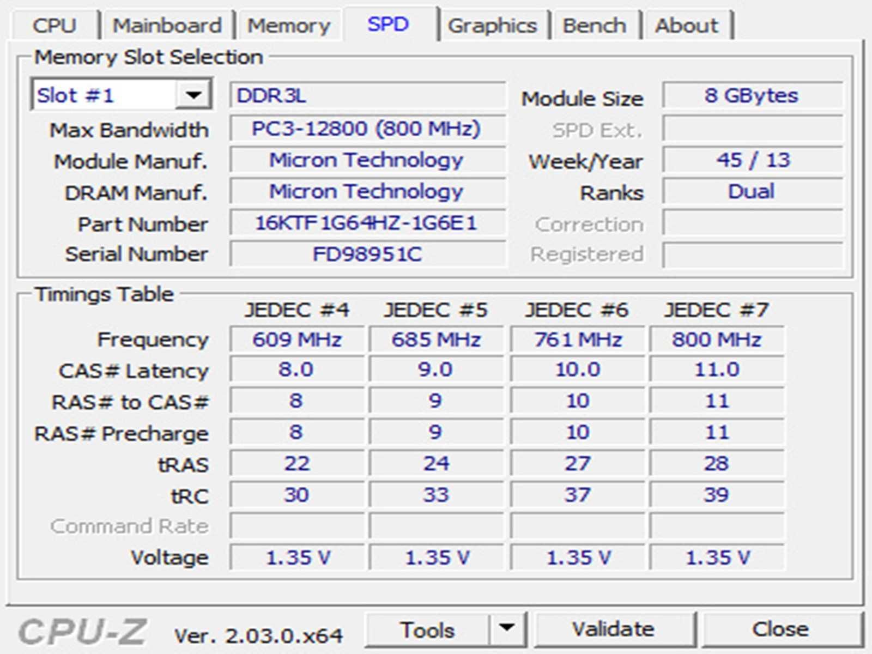The height and width of the screenshot is (654, 872).
Task: Click the 800 MHz frequency cell
Action: point(717,340)
